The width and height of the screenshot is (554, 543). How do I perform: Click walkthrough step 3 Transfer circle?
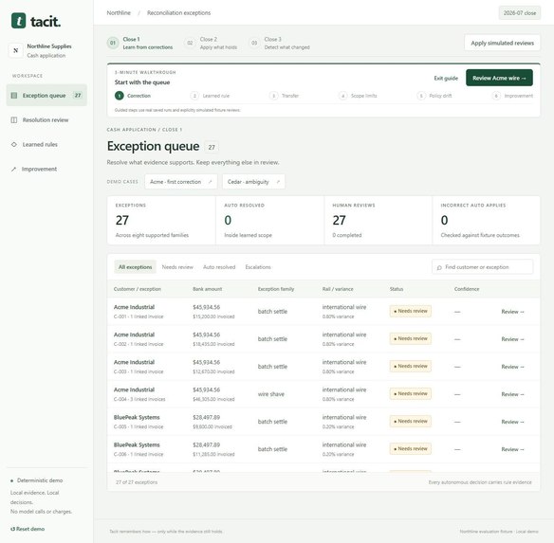[x=274, y=96]
